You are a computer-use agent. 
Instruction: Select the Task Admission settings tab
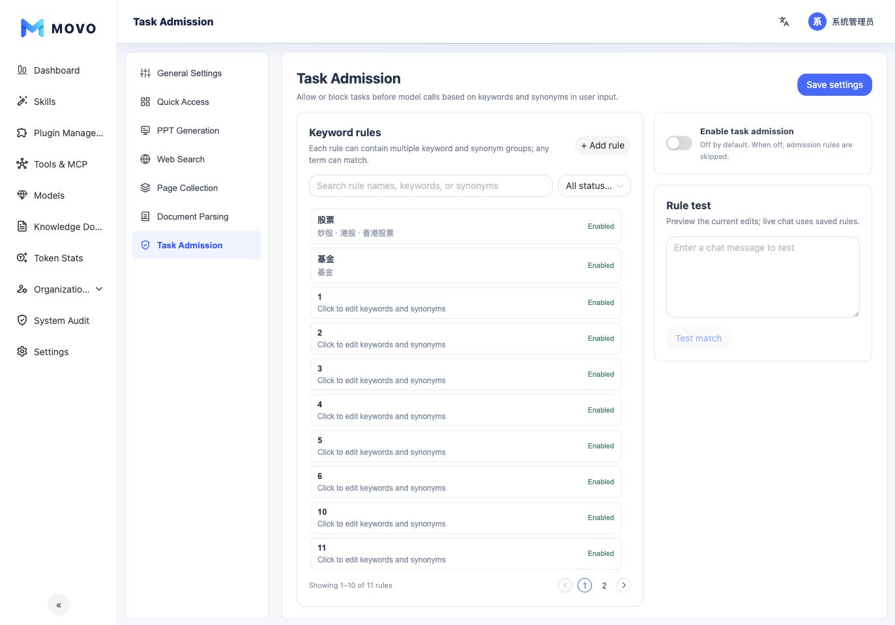197,245
